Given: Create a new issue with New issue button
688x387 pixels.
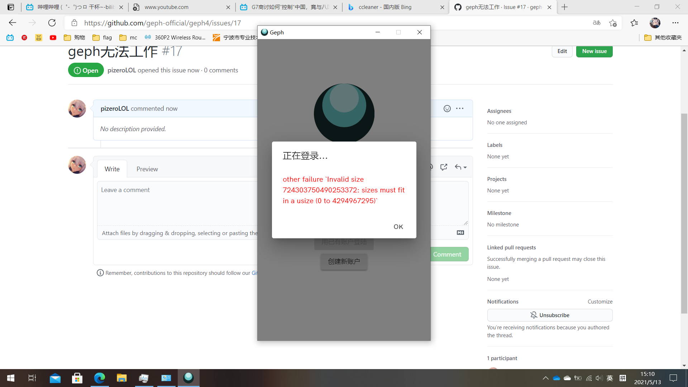Looking at the screenshot, I should click(594, 51).
